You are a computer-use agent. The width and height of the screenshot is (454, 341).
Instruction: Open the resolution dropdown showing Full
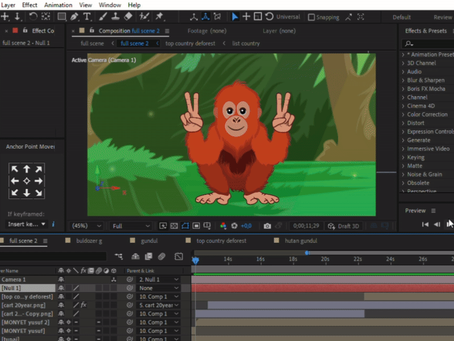point(131,226)
